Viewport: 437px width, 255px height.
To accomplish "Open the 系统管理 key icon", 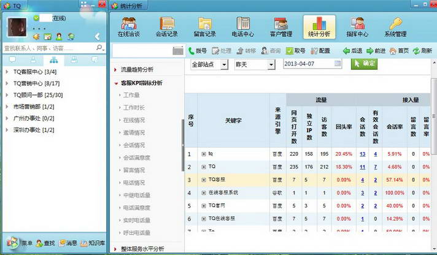I will coord(395,27).
